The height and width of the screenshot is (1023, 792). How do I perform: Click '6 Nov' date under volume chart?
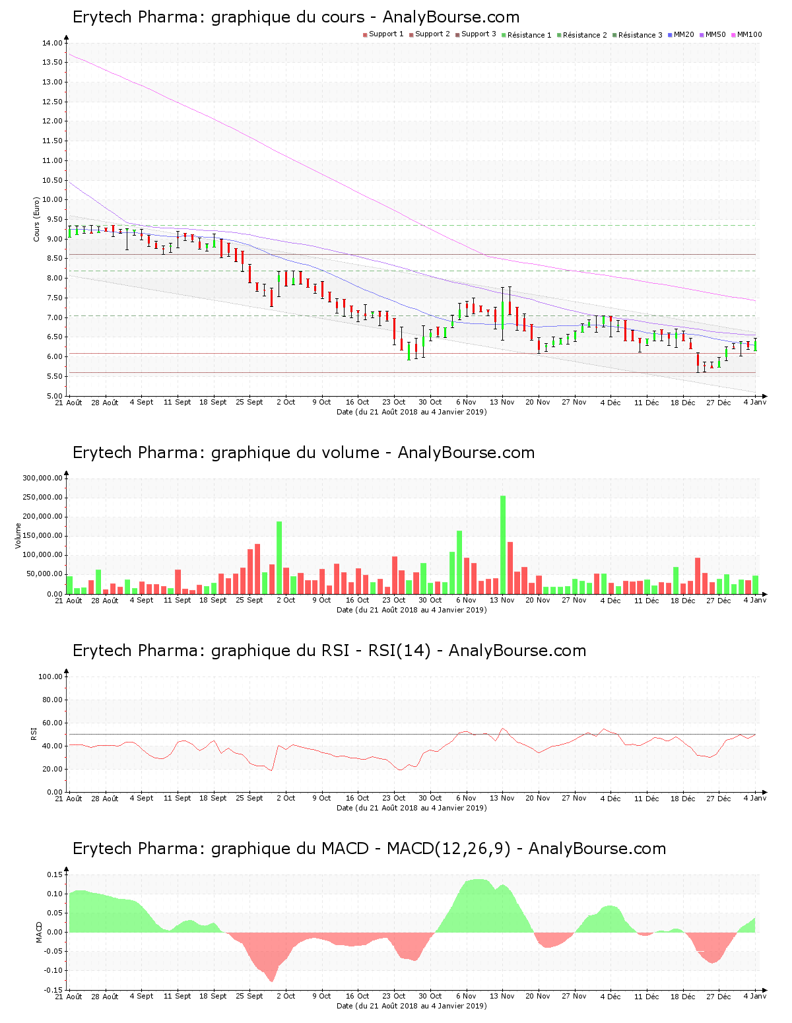[466, 600]
